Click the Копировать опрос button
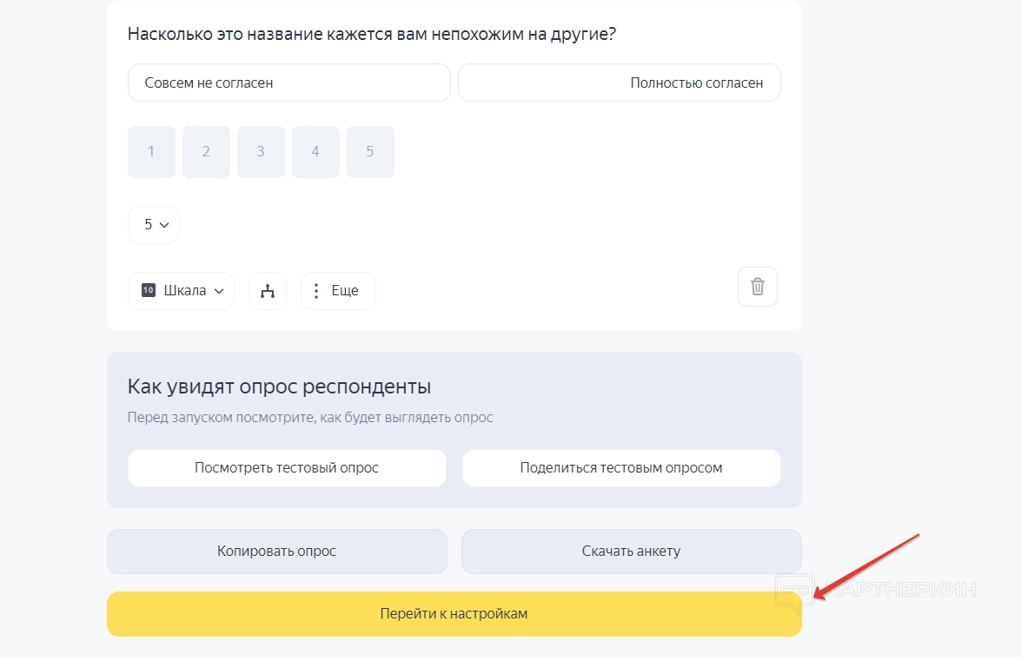The width and height of the screenshot is (1021, 661). pyautogui.click(x=276, y=552)
